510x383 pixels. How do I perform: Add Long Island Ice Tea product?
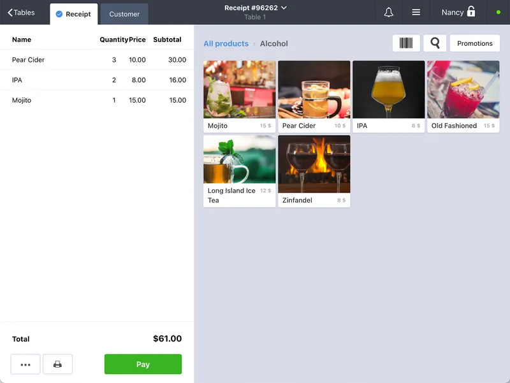pyautogui.click(x=239, y=170)
